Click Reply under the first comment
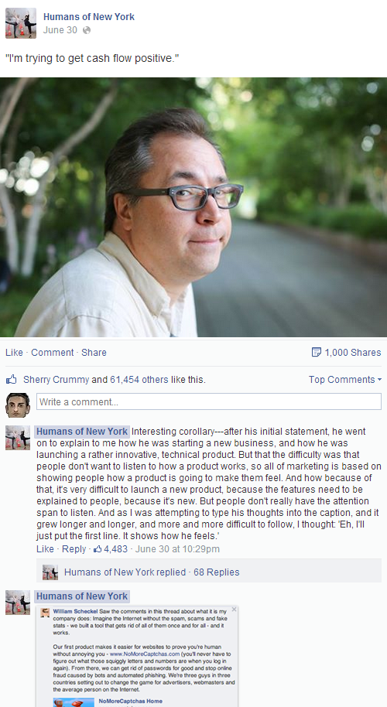 [x=74, y=549]
